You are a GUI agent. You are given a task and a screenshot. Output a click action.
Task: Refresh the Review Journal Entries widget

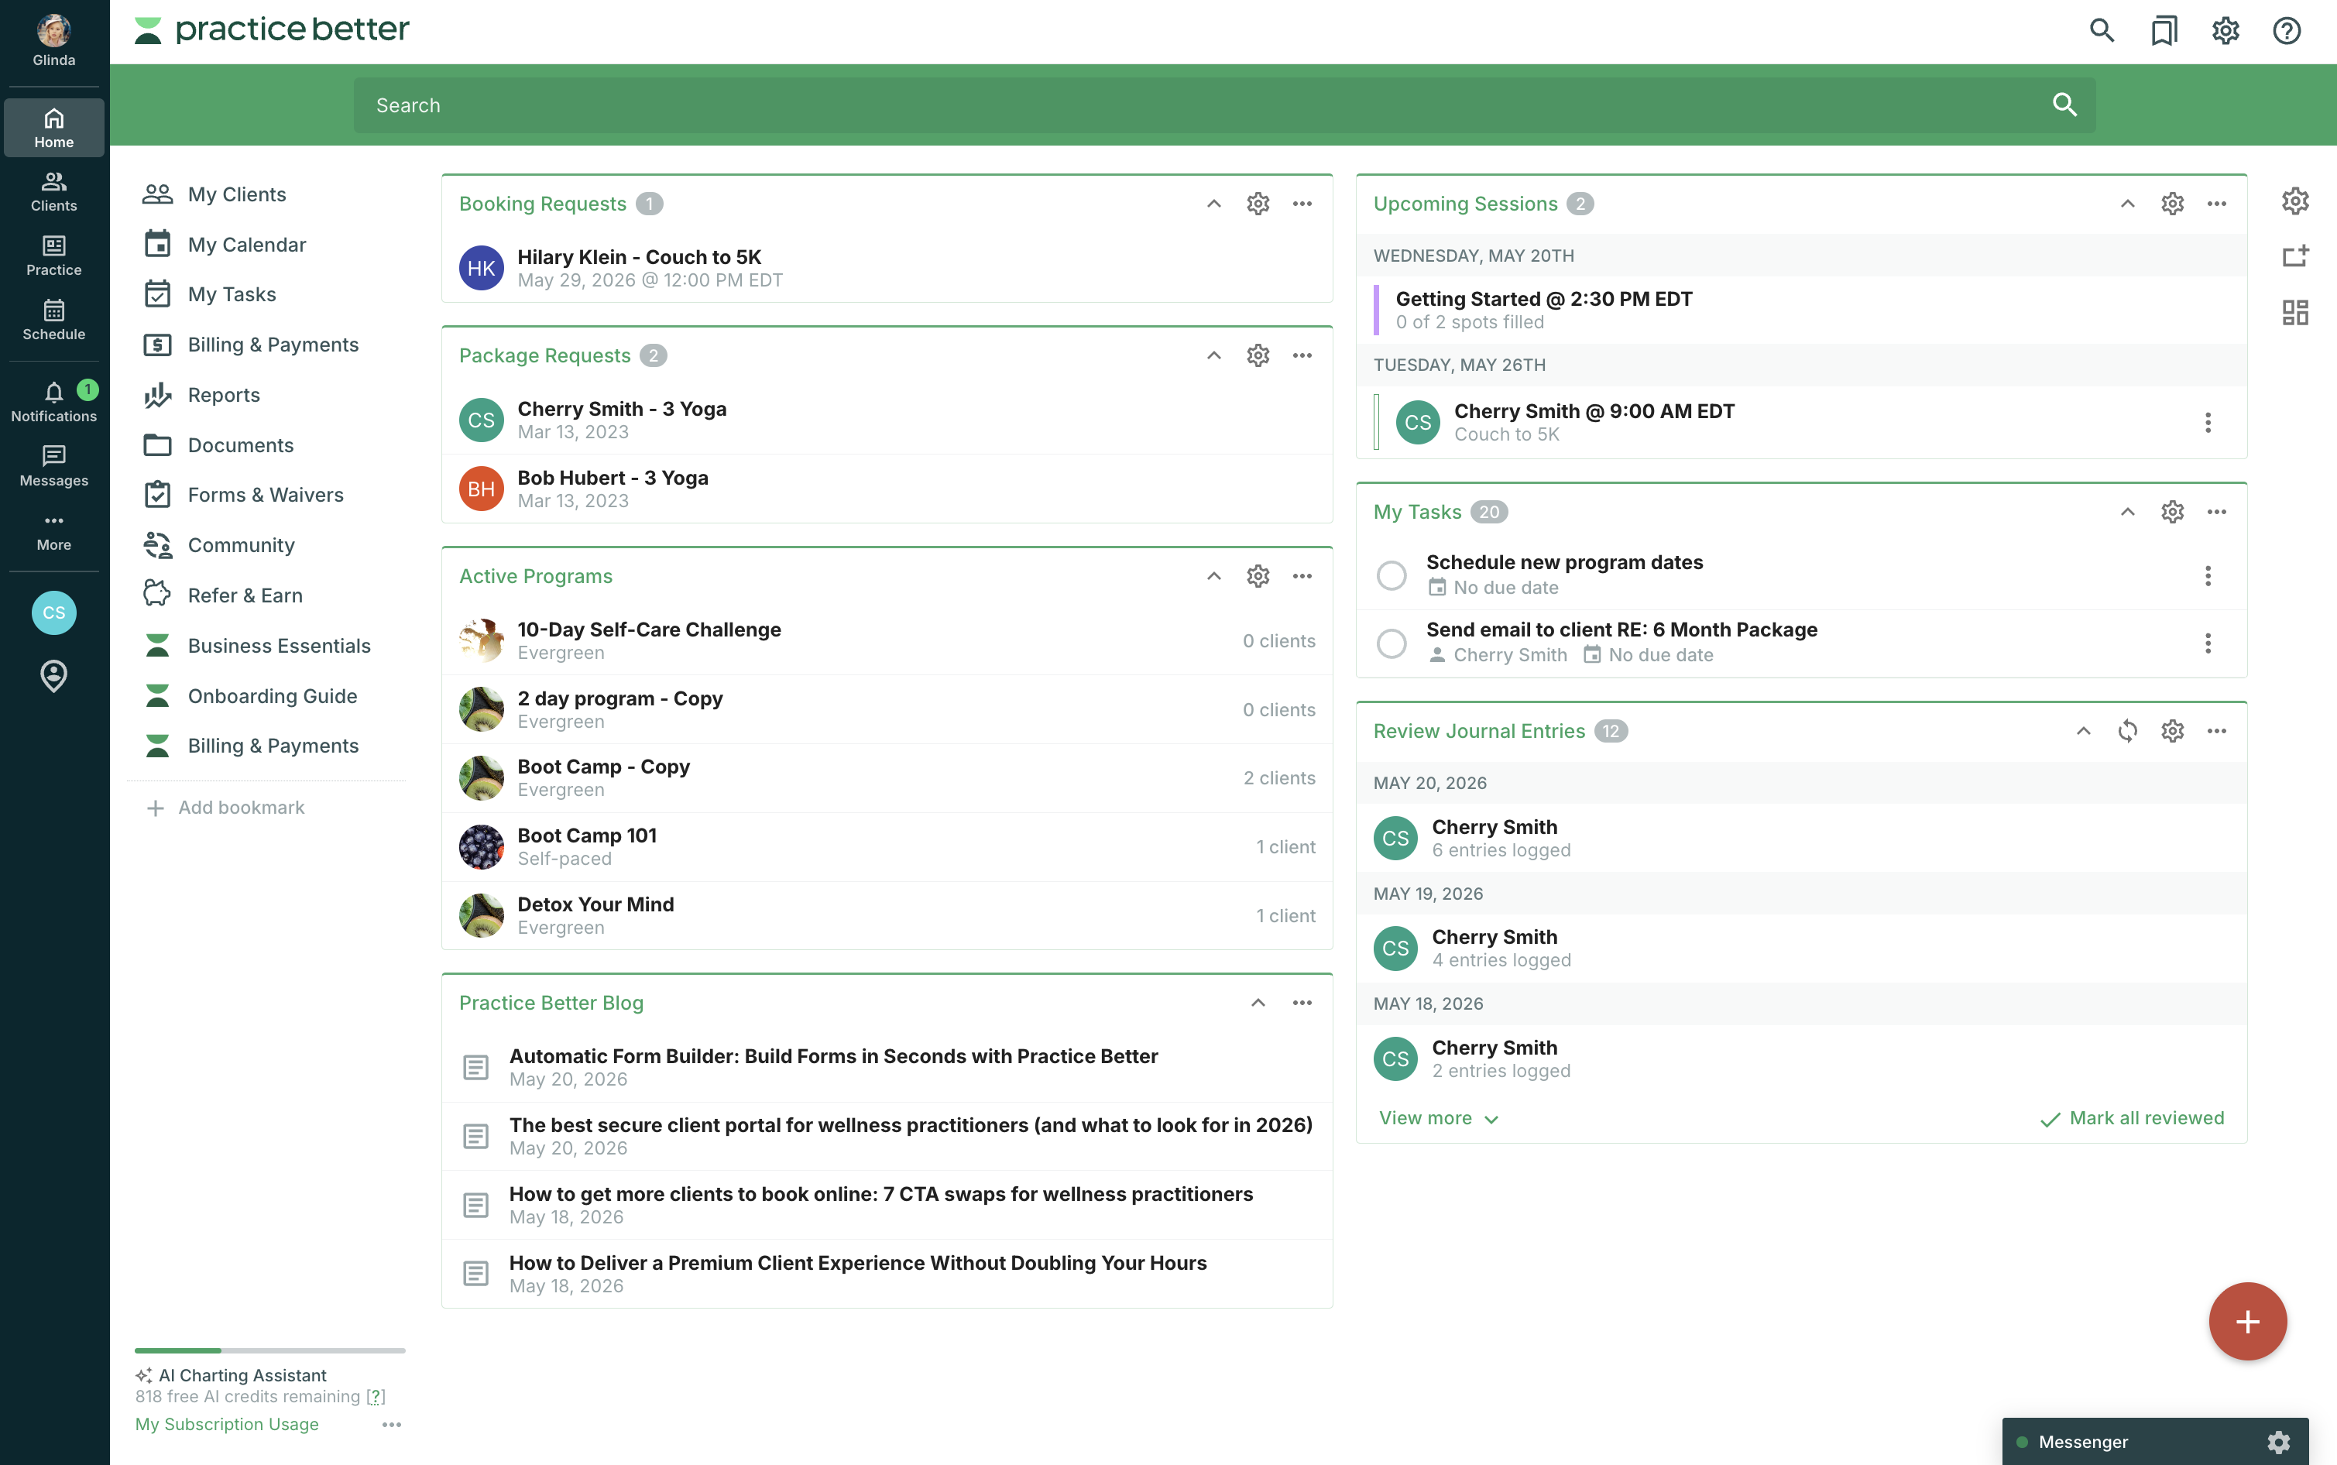(2128, 732)
